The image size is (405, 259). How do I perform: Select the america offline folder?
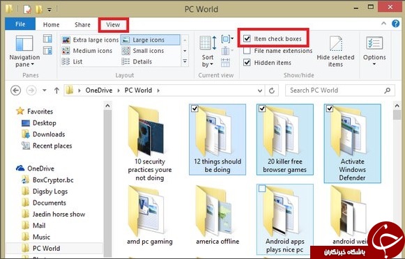[217, 215]
